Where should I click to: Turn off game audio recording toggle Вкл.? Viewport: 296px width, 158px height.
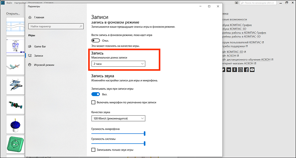pyautogui.click(x=95, y=94)
